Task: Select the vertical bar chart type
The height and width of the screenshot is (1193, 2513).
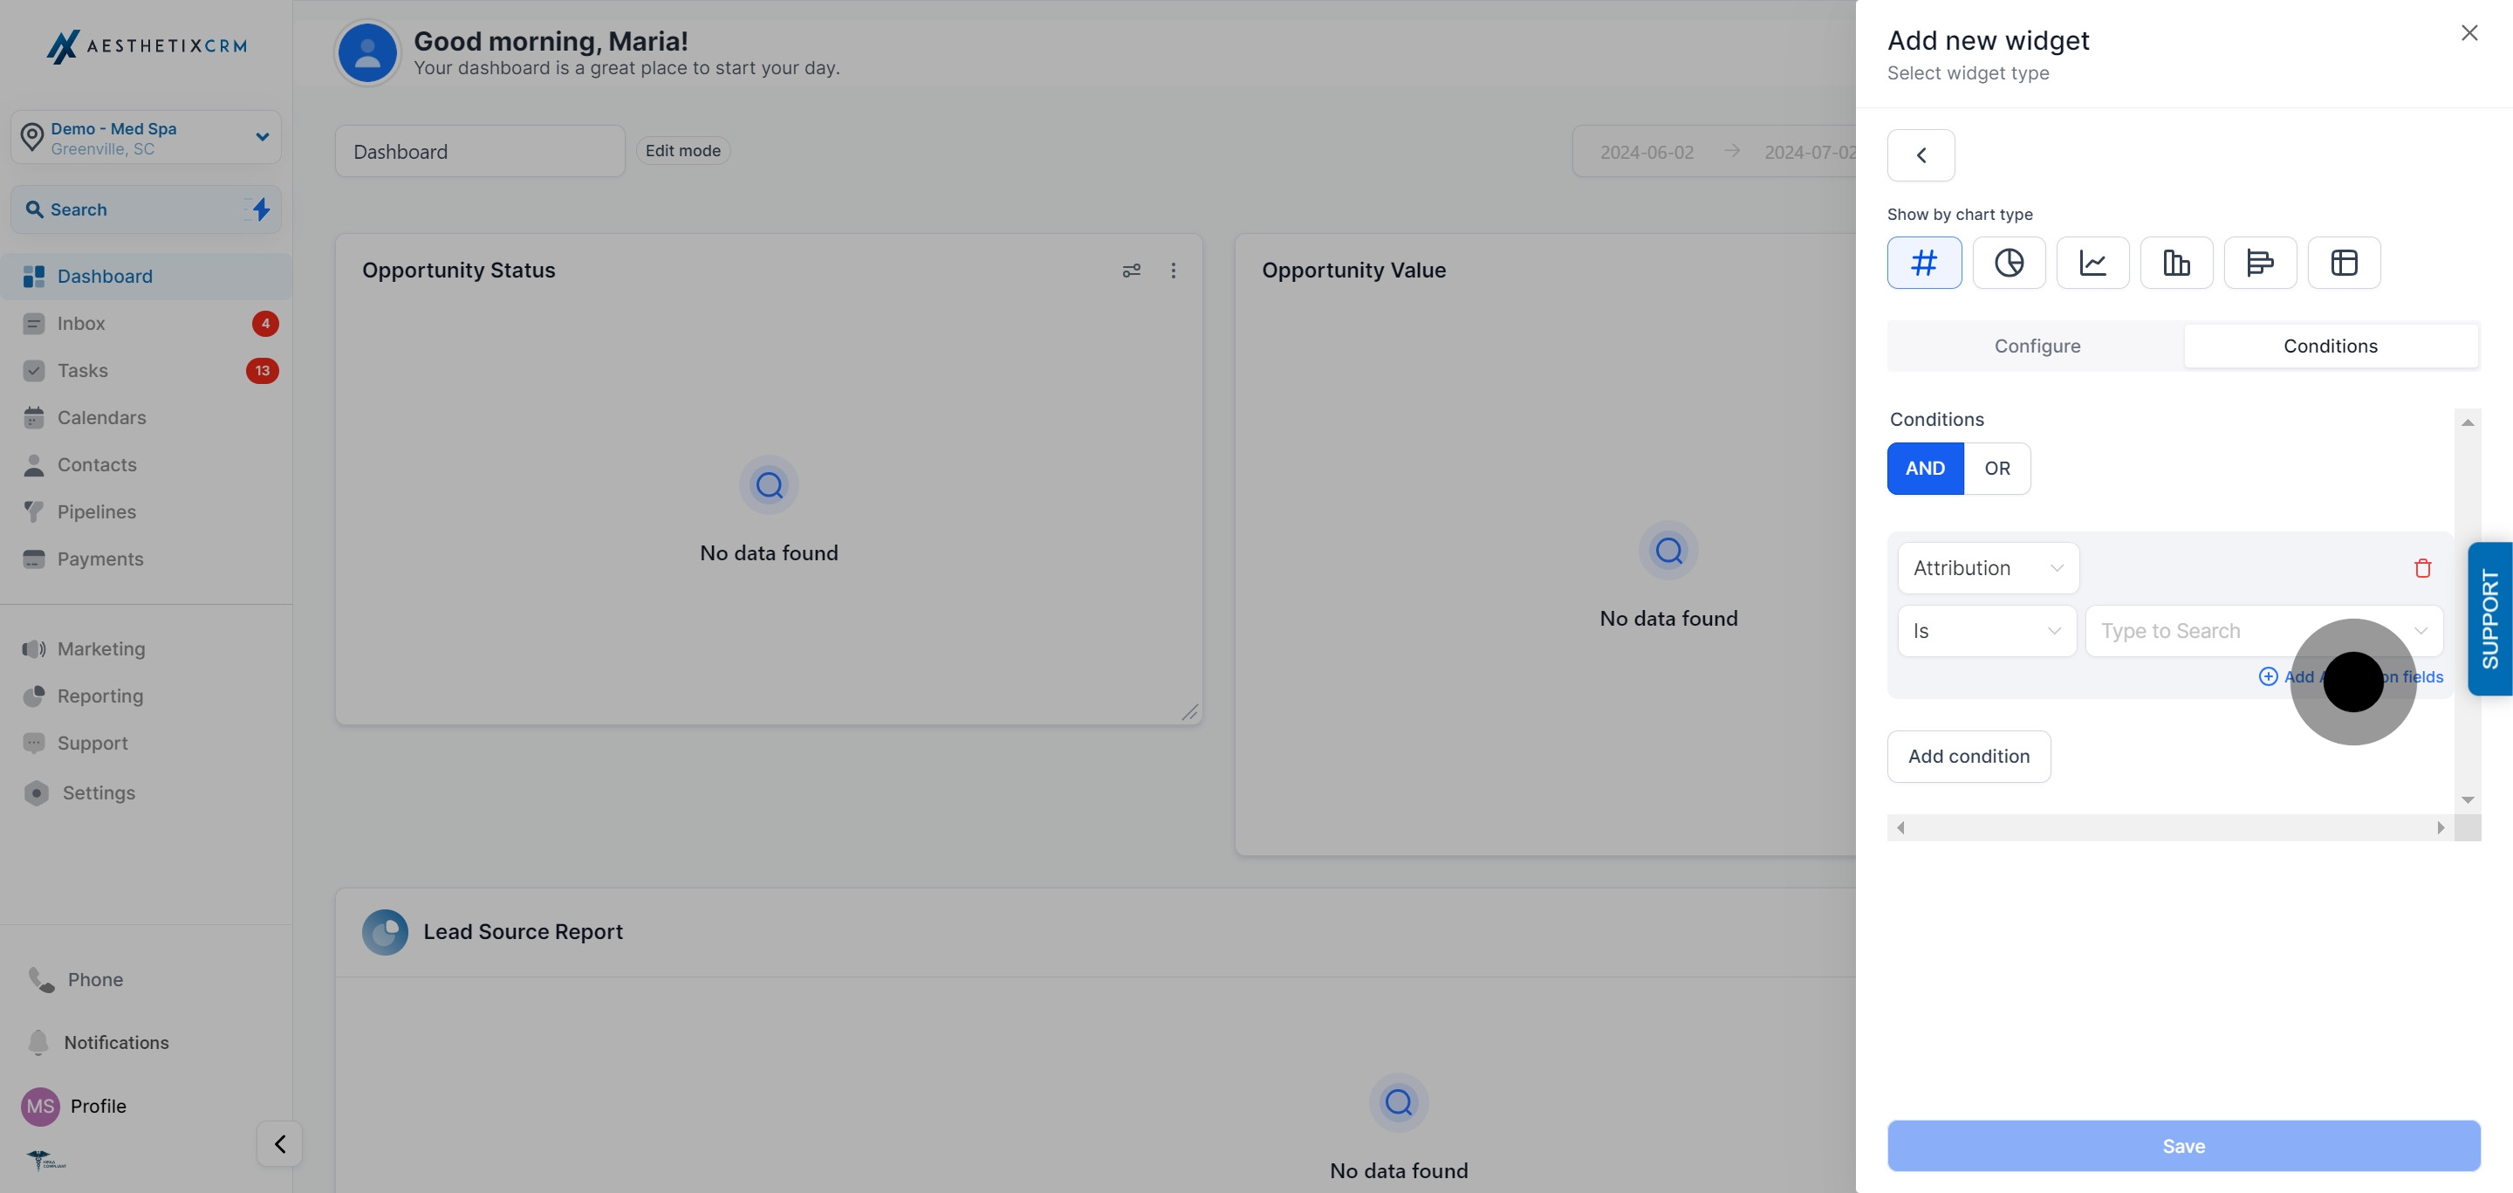Action: [x=2176, y=263]
